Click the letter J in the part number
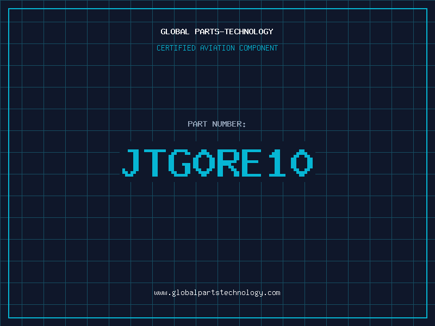The image size is (435, 326). tap(131, 163)
